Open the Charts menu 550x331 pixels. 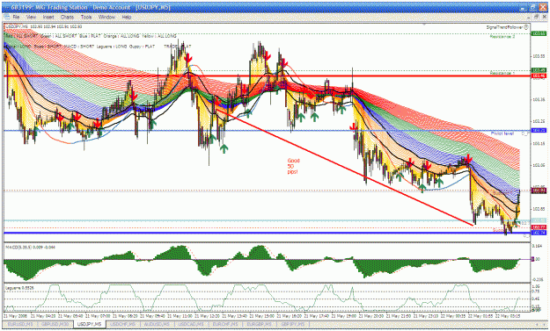67,17
